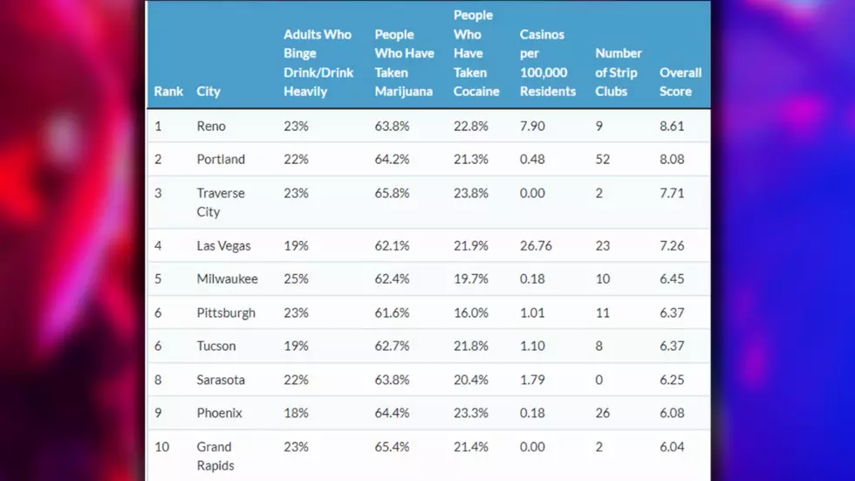Click the Milwaukee city cell

click(227, 279)
